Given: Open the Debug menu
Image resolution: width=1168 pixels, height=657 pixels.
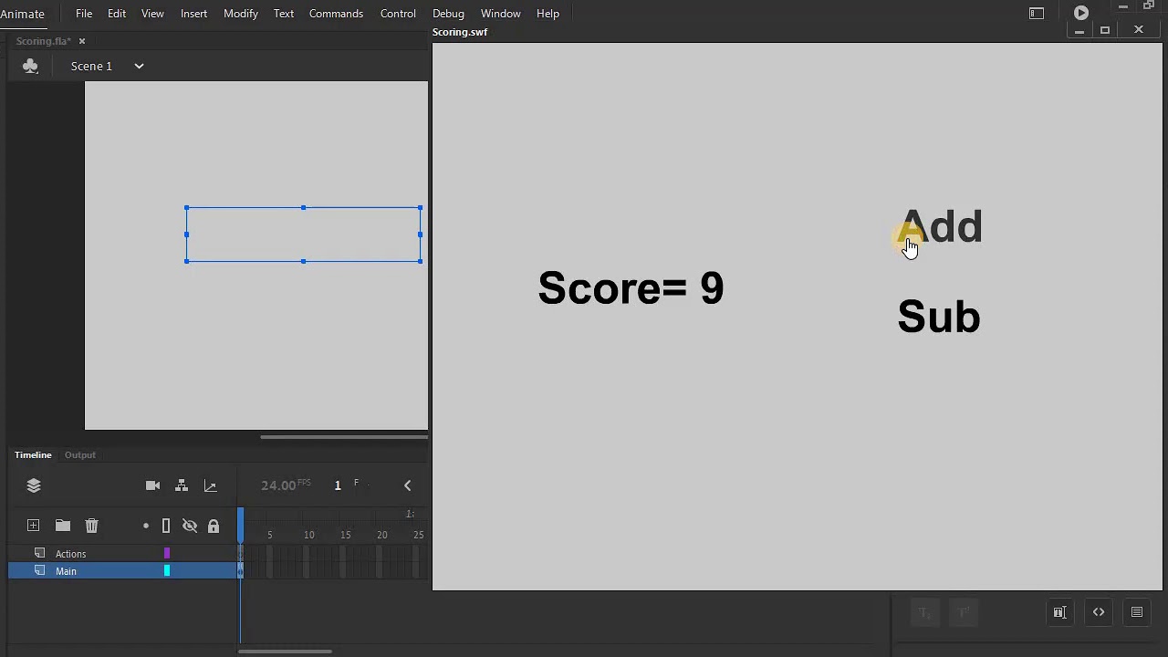Looking at the screenshot, I should point(448,14).
